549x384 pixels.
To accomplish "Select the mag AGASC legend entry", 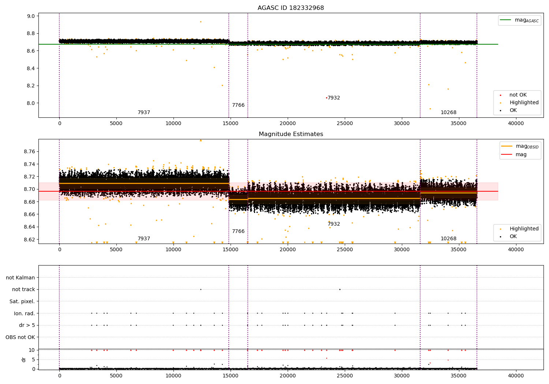I will coord(519,20).
